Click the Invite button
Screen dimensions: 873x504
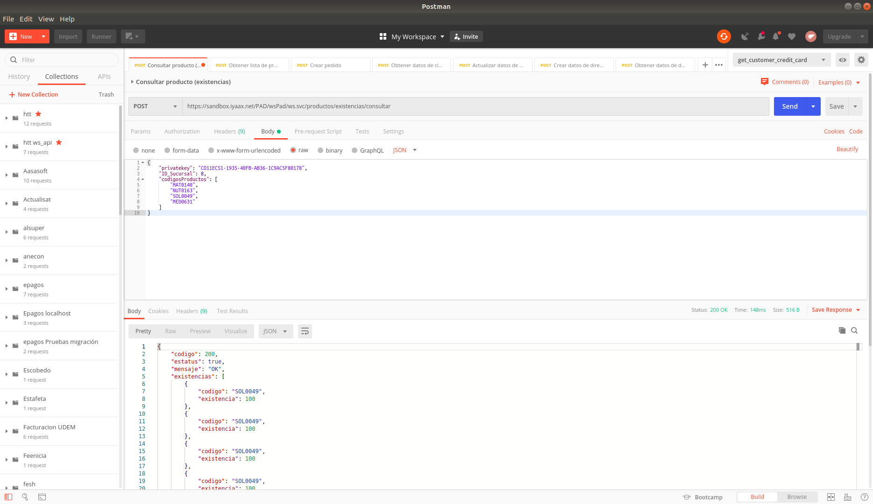point(466,36)
